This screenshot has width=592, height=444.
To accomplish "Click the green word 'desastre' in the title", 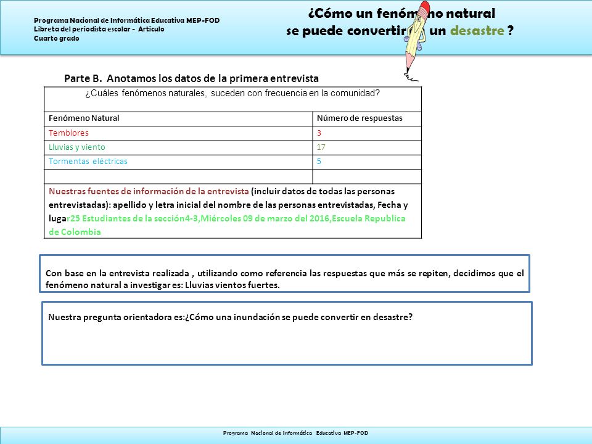I will click(477, 31).
